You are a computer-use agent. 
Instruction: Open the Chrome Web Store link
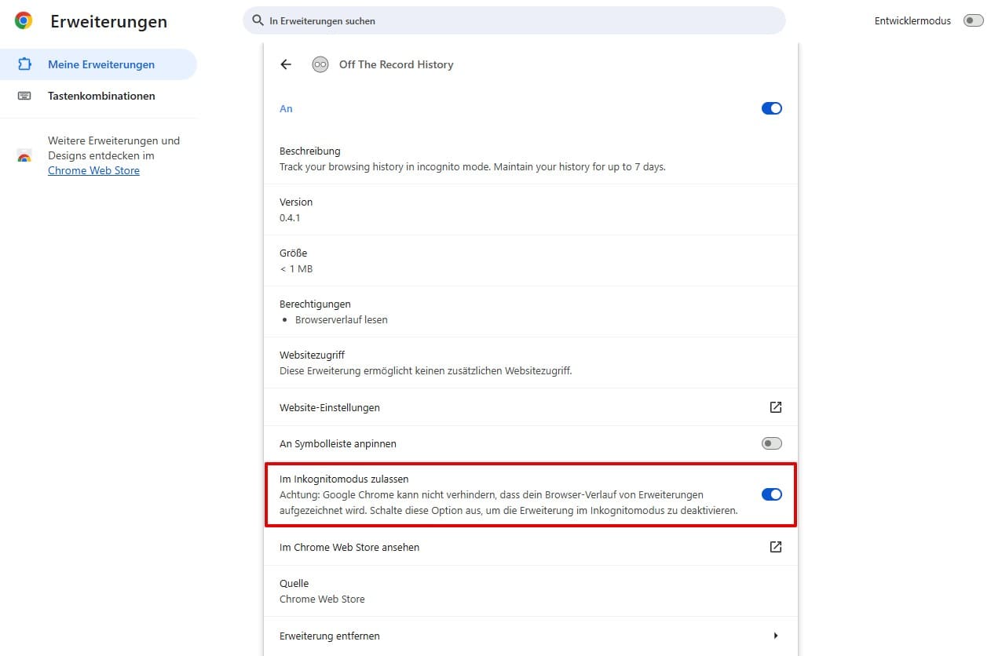(x=93, y=170)
